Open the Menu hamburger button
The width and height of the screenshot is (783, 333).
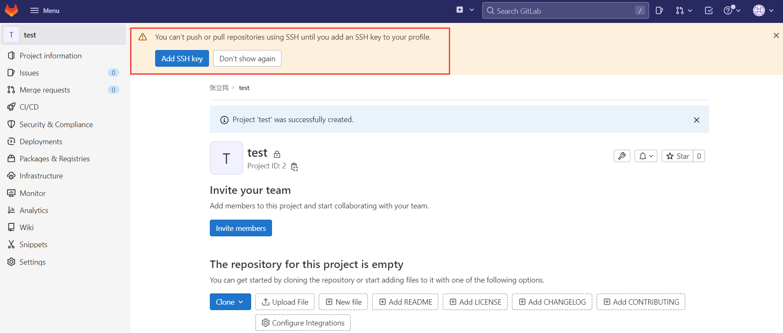[45, 10]
